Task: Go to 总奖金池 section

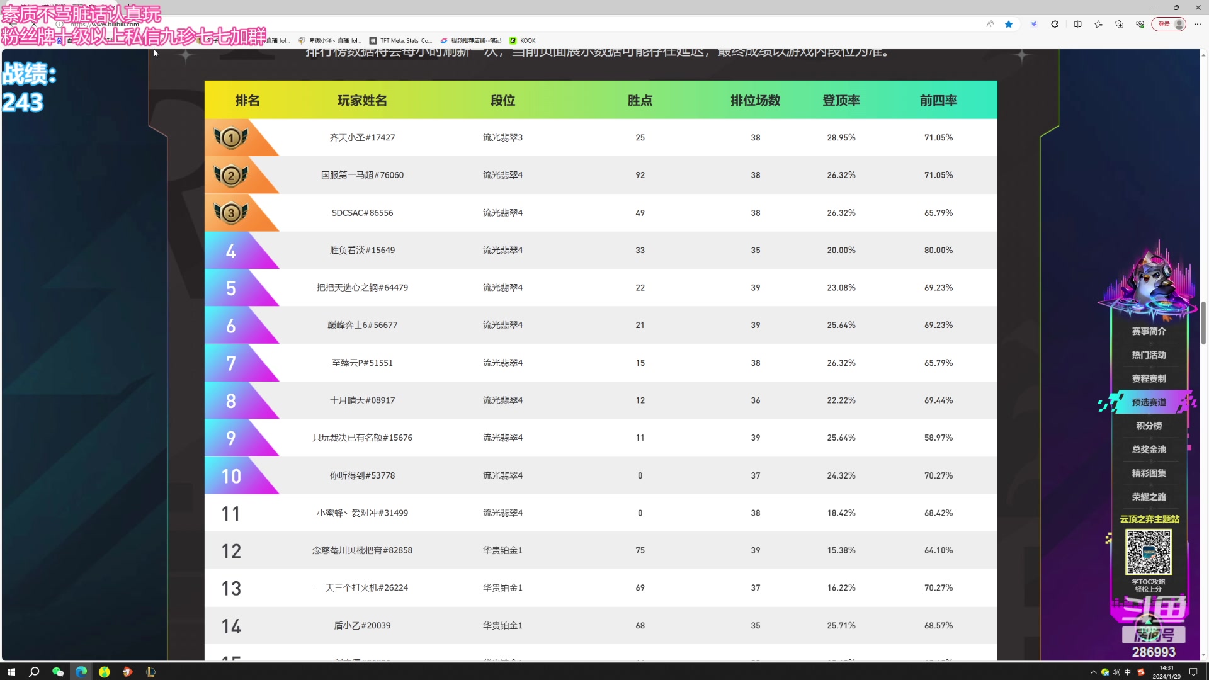Action: pos(1149,450)
